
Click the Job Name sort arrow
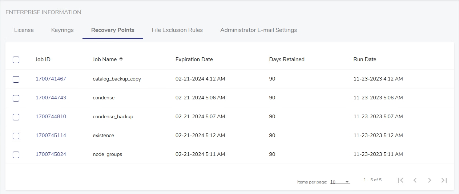(x=121, y=59)
